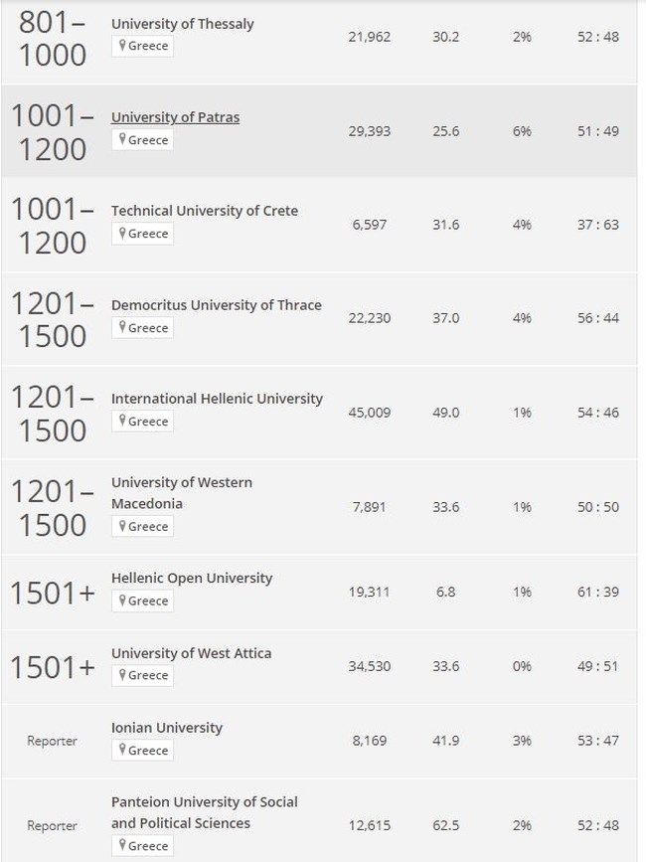Viewport: 646px width, 862px height.
Task: Click Hellenic Open University name
Action: [192, 579]
